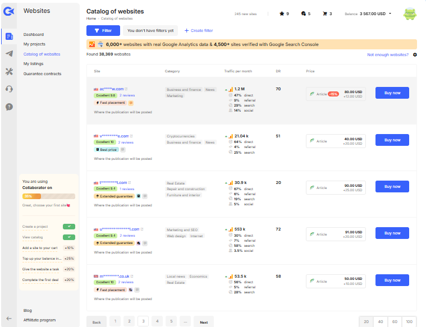Open the Websites section sidebar icon
The image size is (426, 327).
pos(9,36)
